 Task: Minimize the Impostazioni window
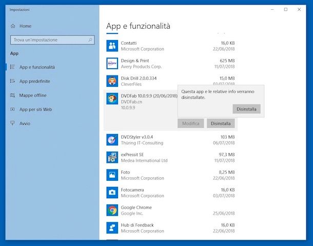coord(272,9)
